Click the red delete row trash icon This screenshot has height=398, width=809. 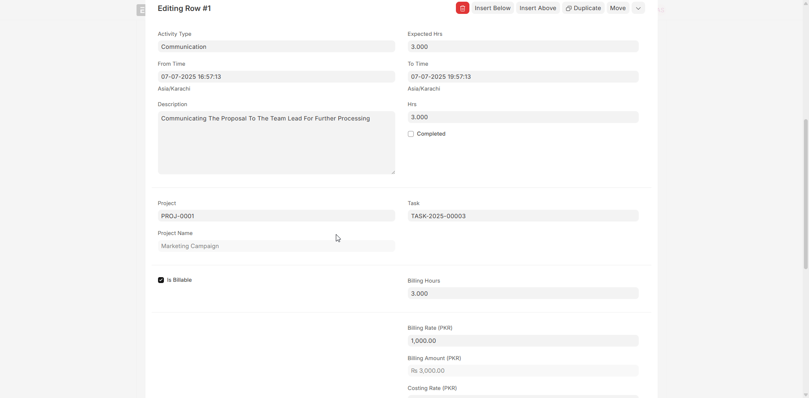(462, 8)
